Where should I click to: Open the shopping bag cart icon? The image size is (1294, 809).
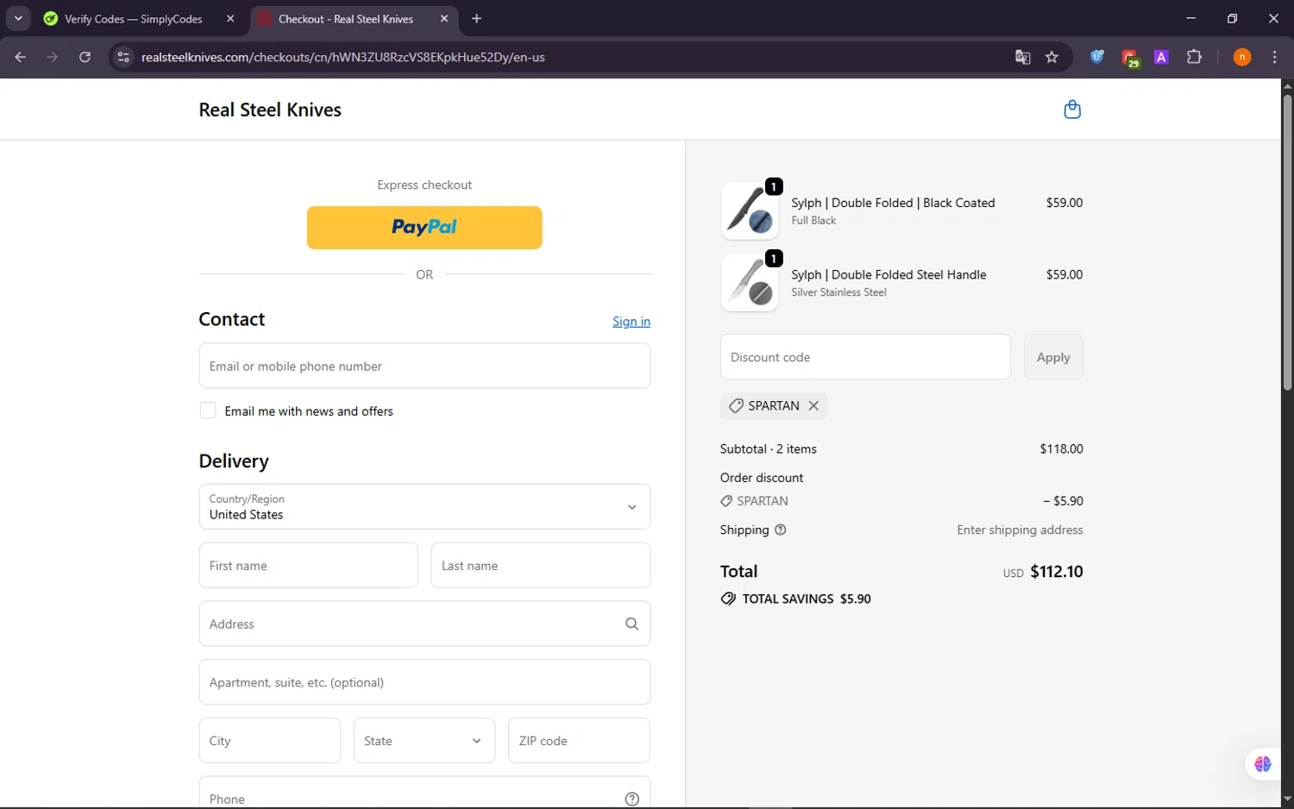pyautogui.click(x=1072, y=110)
